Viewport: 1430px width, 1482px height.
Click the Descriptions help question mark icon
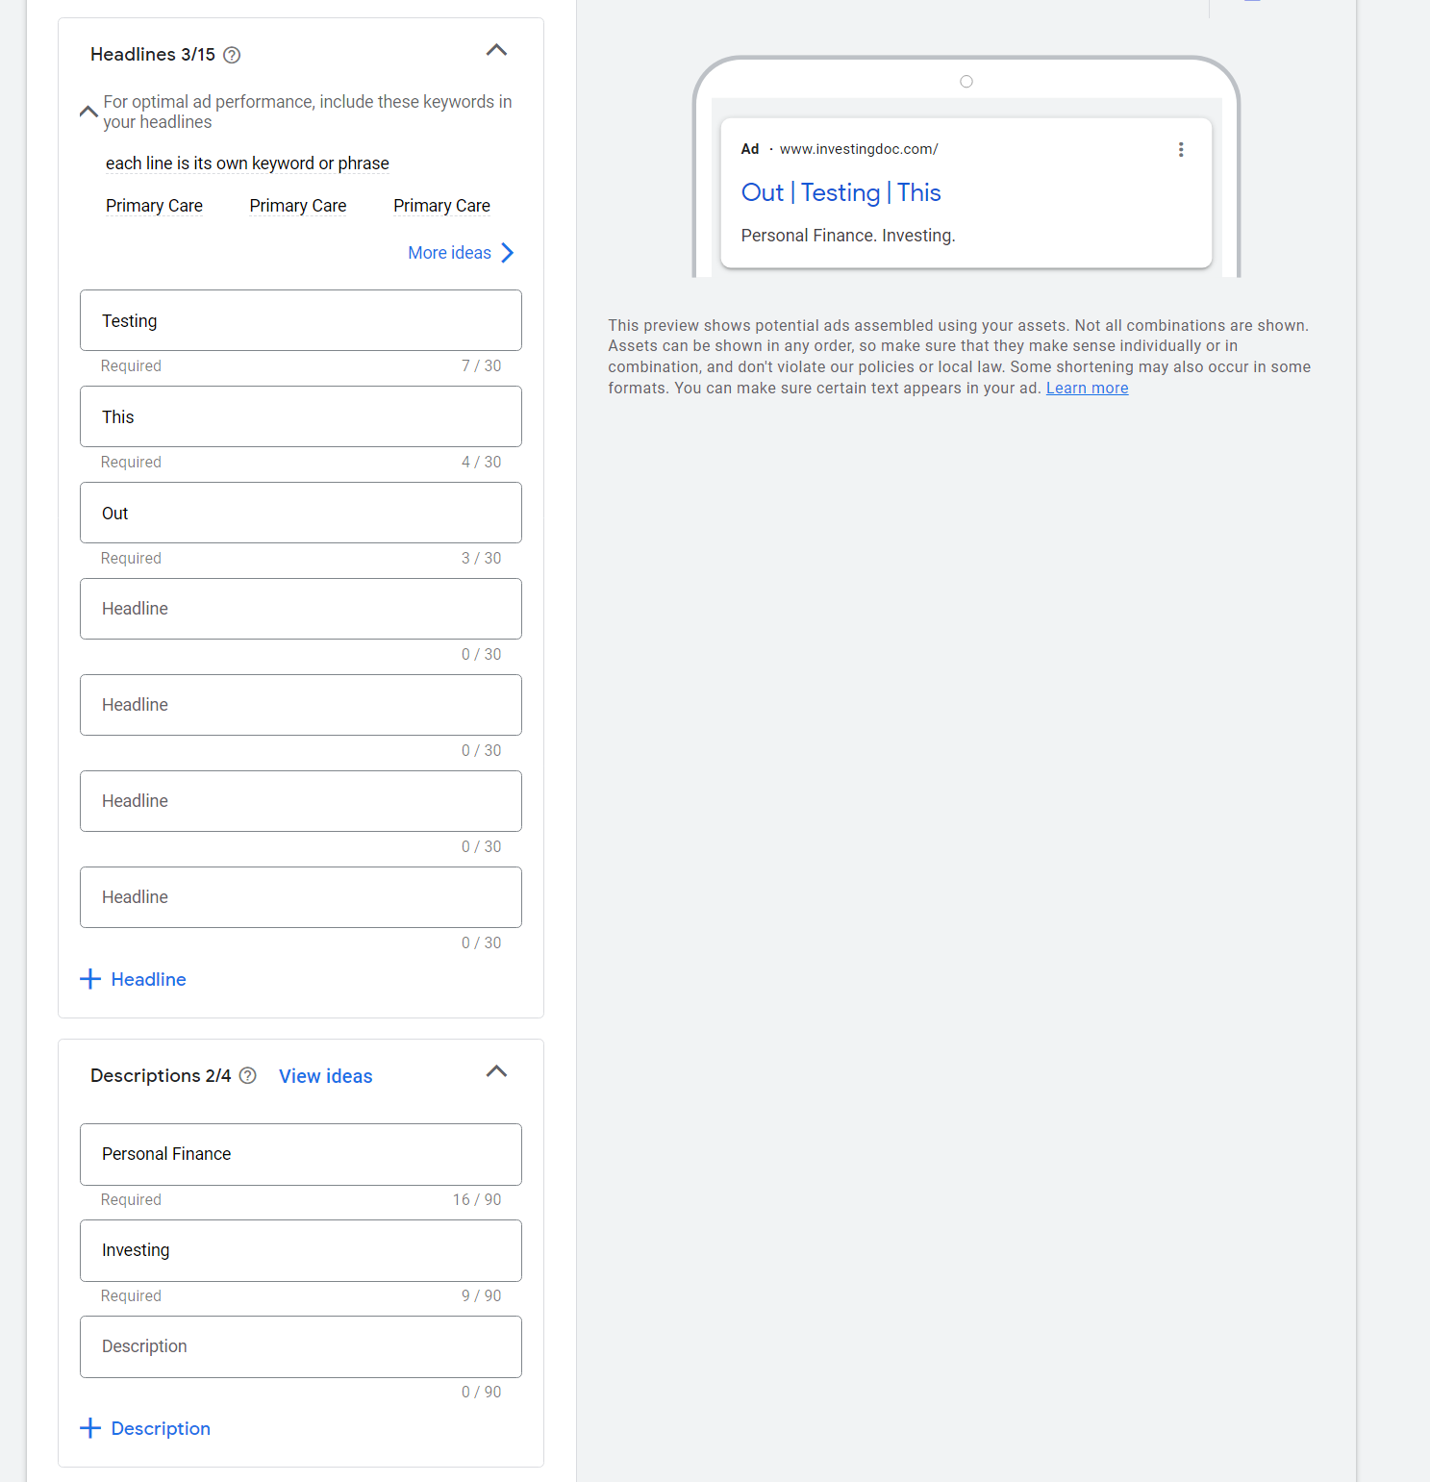pyautogui.click(x=248, y=1075)
